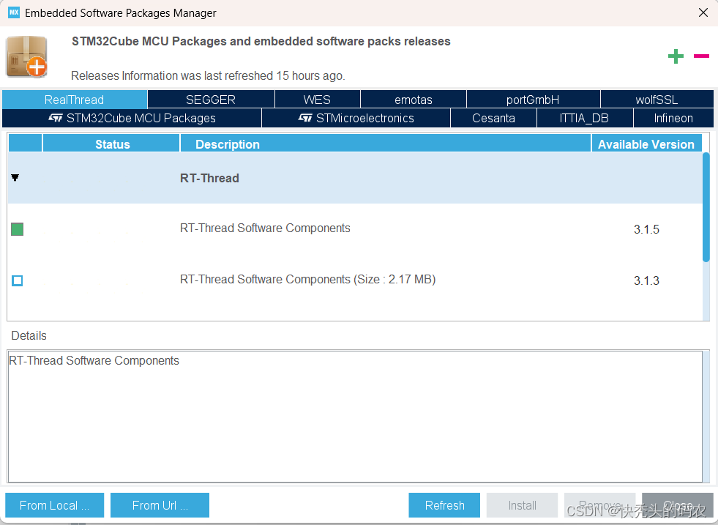Open the SEGGER tab
Viewport: 718px width, 525px height.
[x=211, y=100]
